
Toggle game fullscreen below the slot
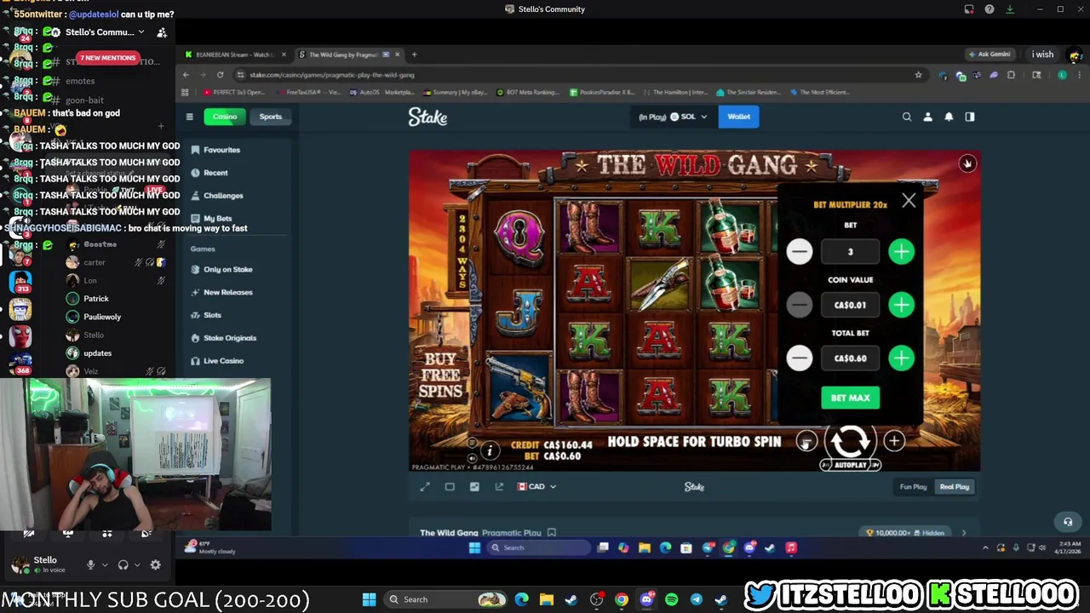point(425,487)
